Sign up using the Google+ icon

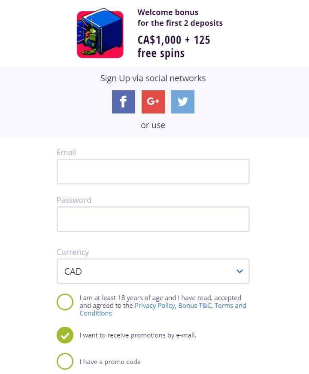pyautogui.click(x=153, y=102)
